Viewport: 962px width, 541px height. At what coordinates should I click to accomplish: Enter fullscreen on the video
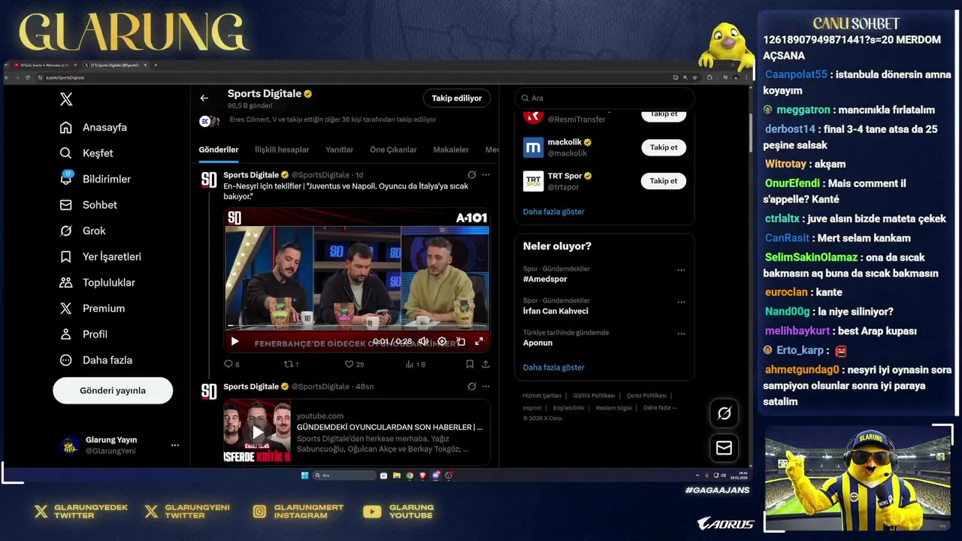pos(479,341)
